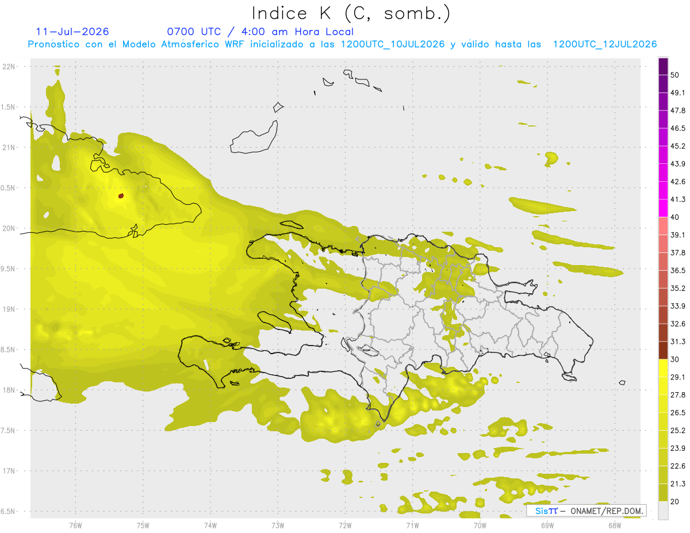Click the colorbar label '22.6'
The width and height of the screenshot is (690, 533).
point(678,466)
